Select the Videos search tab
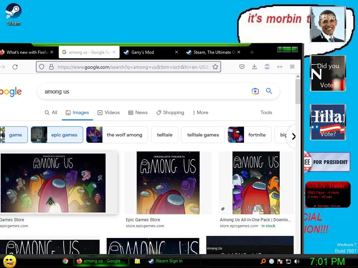The image size is (358, 268). click(108, 113)
